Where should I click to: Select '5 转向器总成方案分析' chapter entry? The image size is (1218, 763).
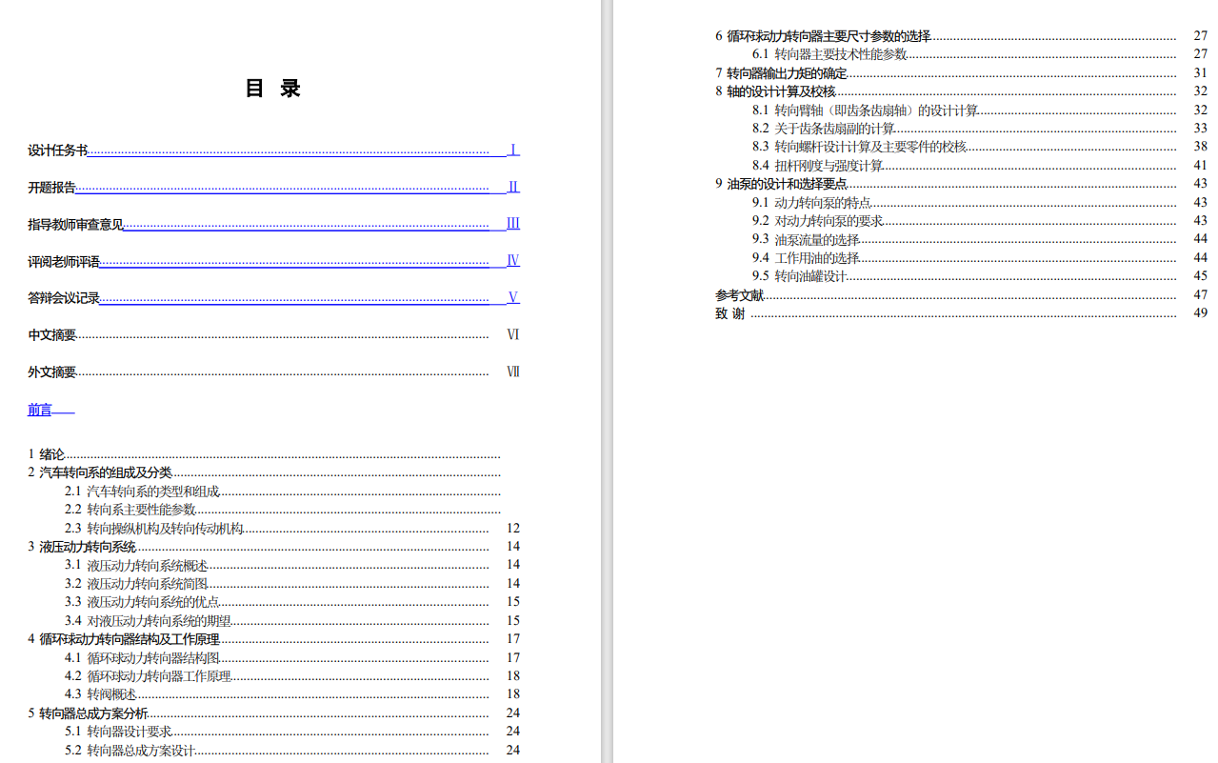click(273, 713)
